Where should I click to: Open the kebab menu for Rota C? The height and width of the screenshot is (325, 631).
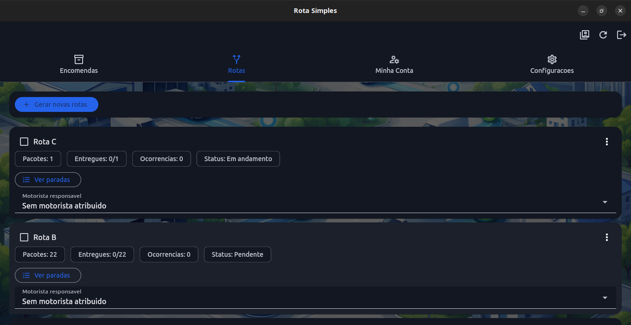[x=606, y=142]
